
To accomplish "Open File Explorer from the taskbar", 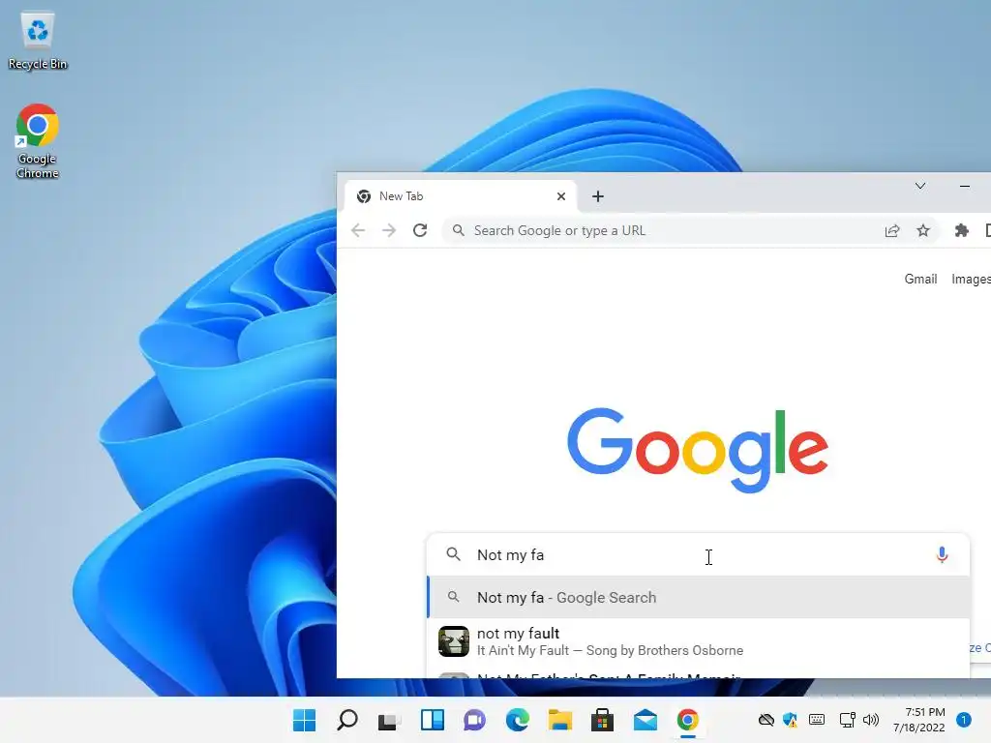I will pyautogui.click(x=560, y=720).
